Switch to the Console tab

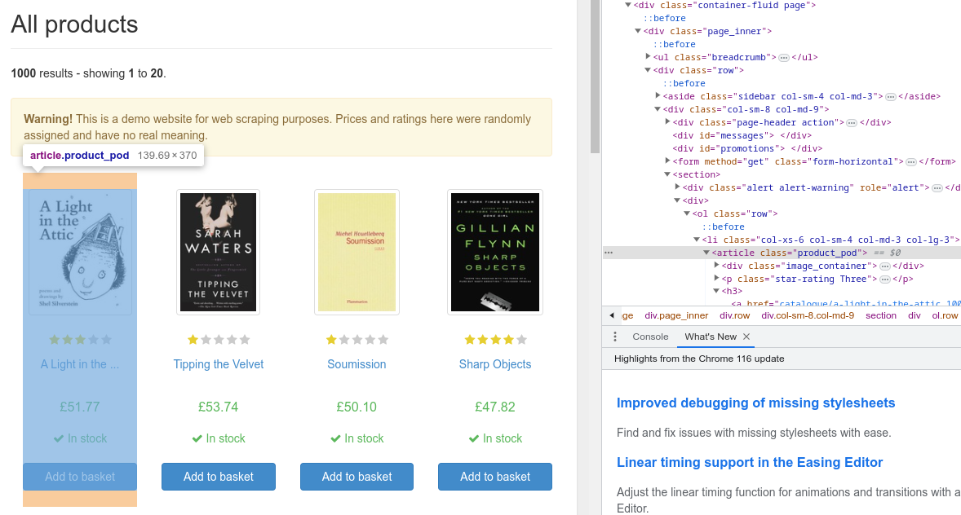pyautogui.click(x=649, y=337)
